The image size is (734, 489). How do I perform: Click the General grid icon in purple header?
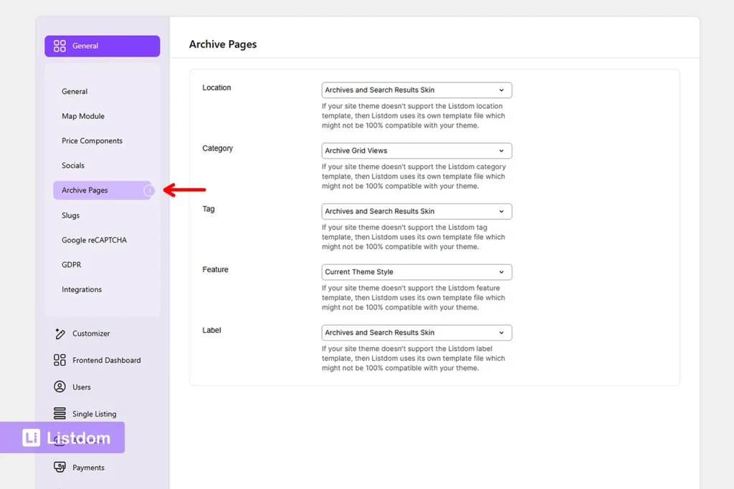coord(59,46)
